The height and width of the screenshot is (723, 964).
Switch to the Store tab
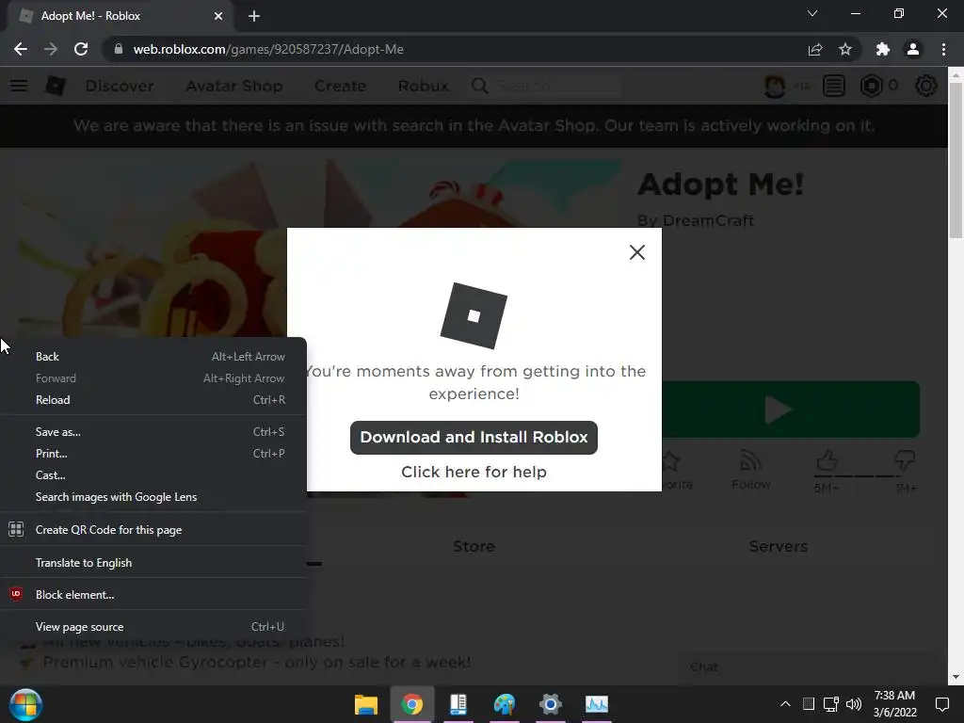(x=474, y=546)
